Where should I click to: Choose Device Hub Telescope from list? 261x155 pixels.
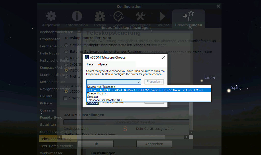101,87
